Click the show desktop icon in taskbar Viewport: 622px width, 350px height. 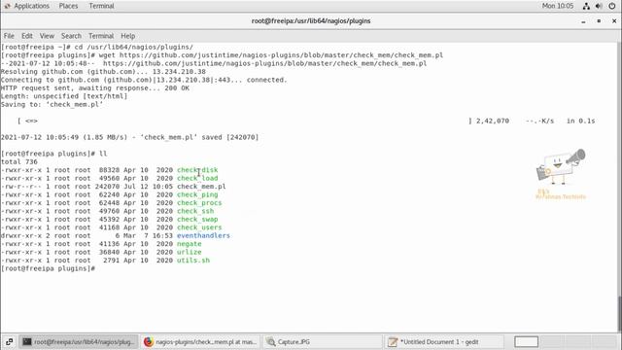point(9,341)
